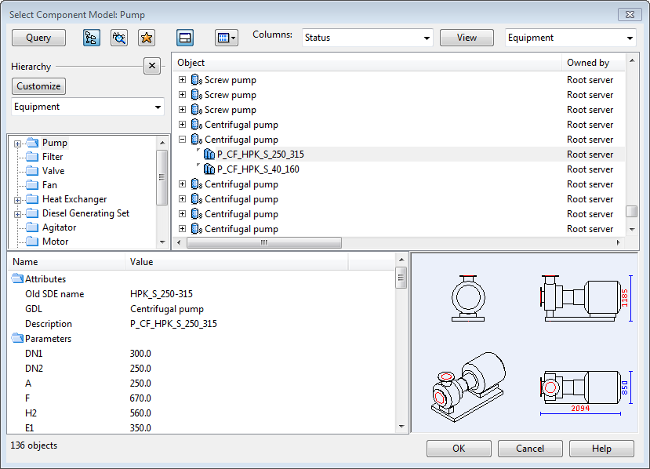Click the text search filter icon
This screenshot has height=469, width=650.
(119, 38)
